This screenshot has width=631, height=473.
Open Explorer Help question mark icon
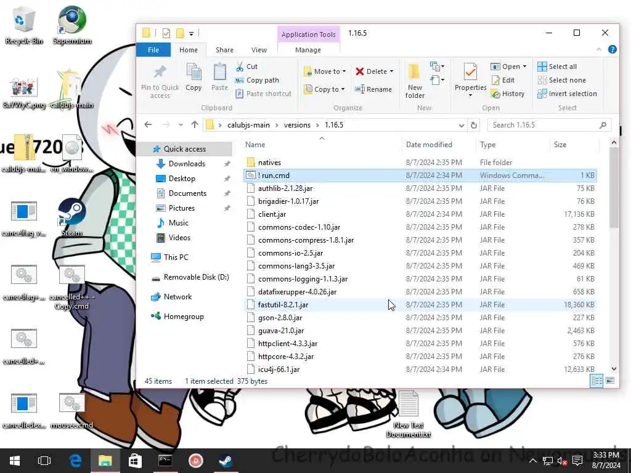[612, 49]
